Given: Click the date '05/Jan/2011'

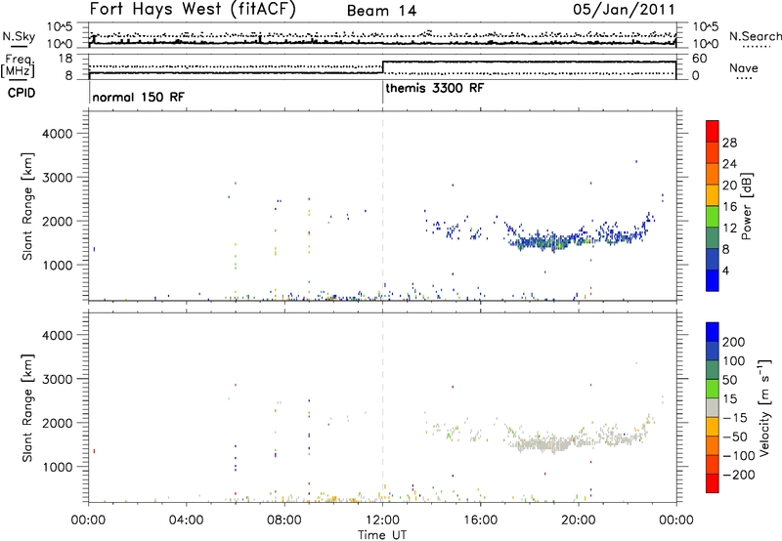Looking at the screenshot, I should coord(624,10).
